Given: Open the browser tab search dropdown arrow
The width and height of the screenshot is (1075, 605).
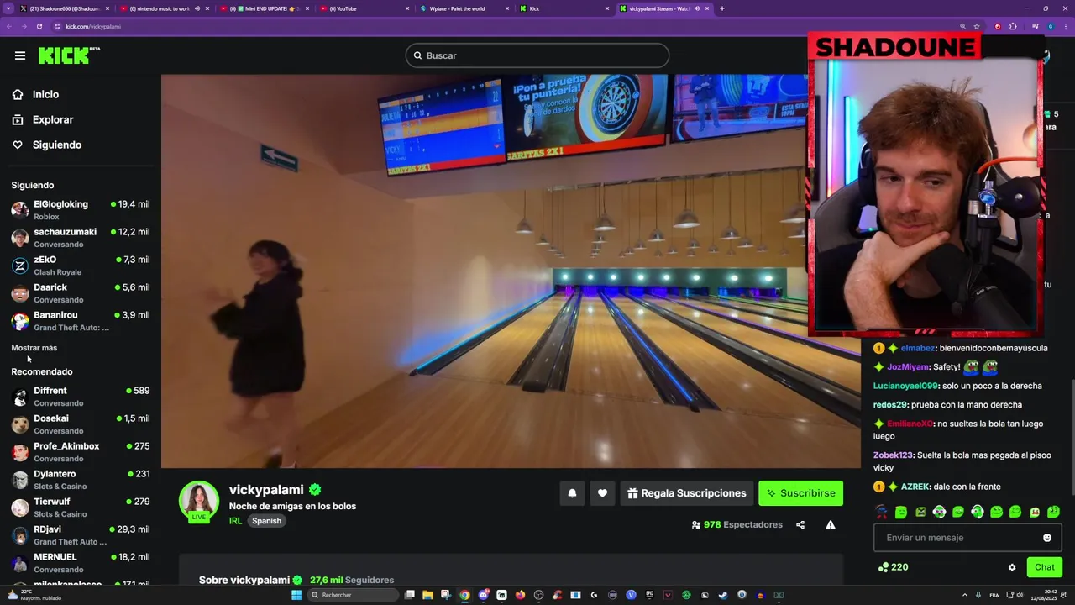Looking at the screenshot, I should click(8, 8).
